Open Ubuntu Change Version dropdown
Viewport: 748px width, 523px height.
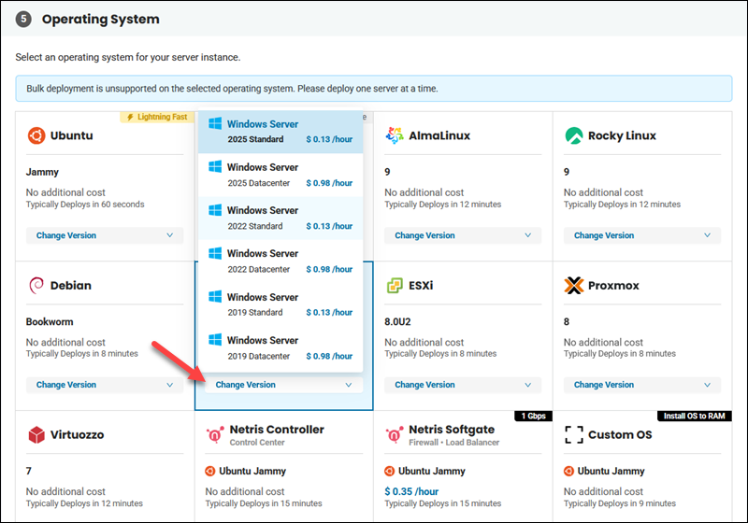click(105, 235)
